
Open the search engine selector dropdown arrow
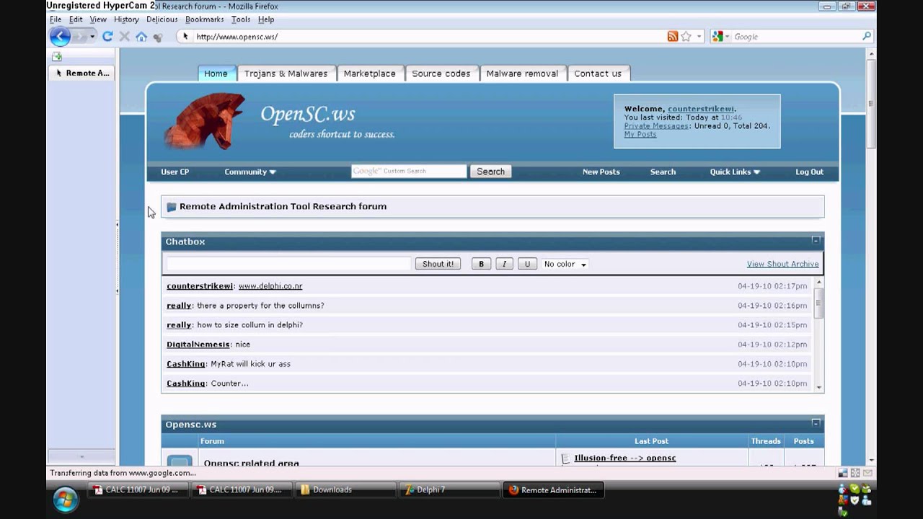[728, 37]
